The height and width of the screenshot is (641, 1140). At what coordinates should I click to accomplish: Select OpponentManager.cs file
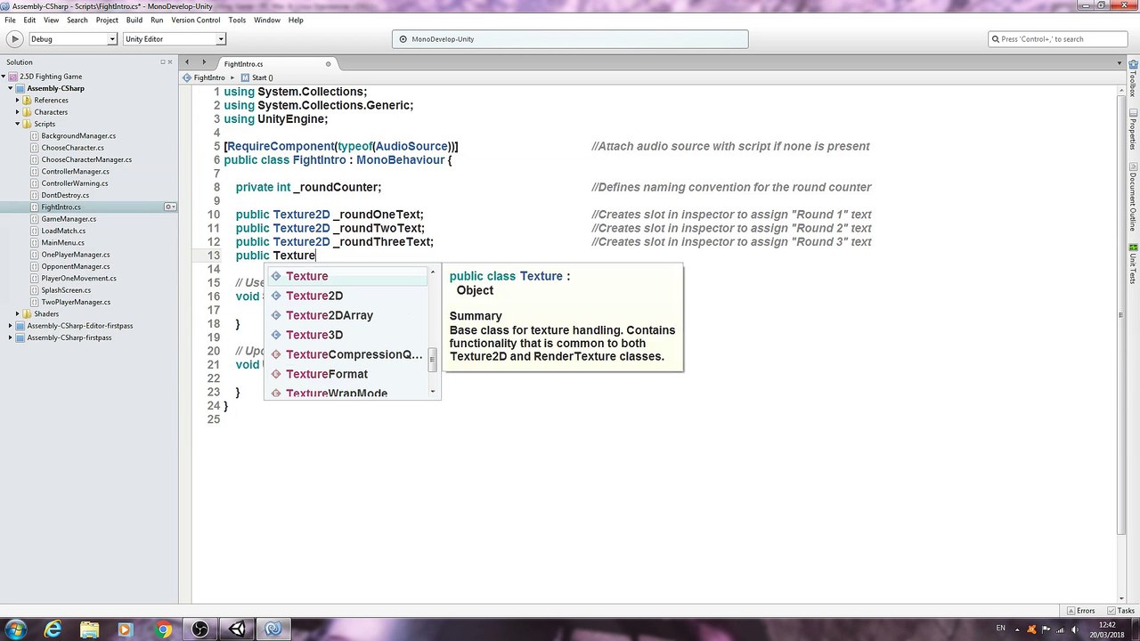pos(75,266)
